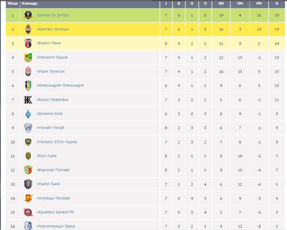Click the Inhulets Petrove club logo
This screenshot has height=230, width=287.
[x=28, y=198]
